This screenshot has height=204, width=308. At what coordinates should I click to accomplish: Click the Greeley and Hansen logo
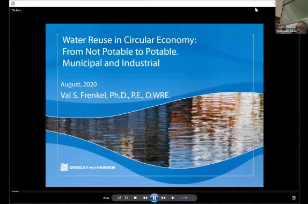tap(88, 167)
